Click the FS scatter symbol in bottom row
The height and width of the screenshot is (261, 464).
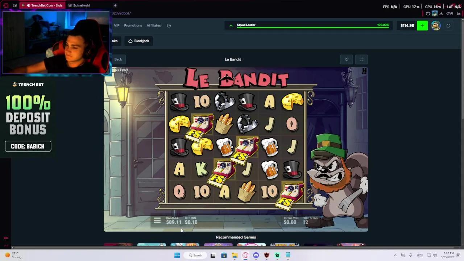[290, 196]
